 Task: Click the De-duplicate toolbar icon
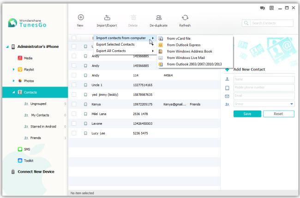coord(159,17)
